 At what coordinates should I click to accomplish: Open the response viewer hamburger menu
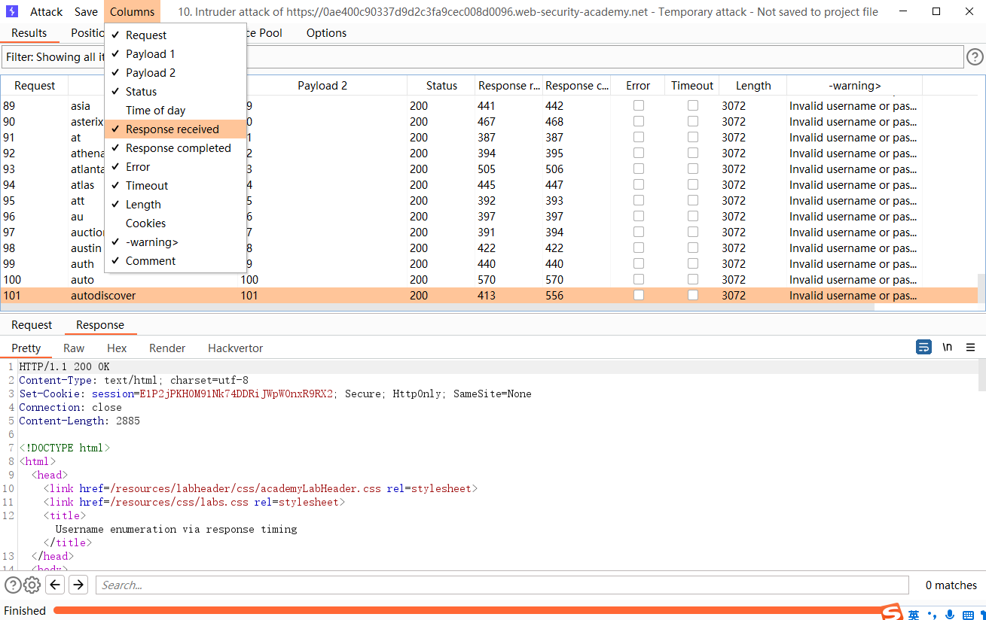(x=970, y=347)
